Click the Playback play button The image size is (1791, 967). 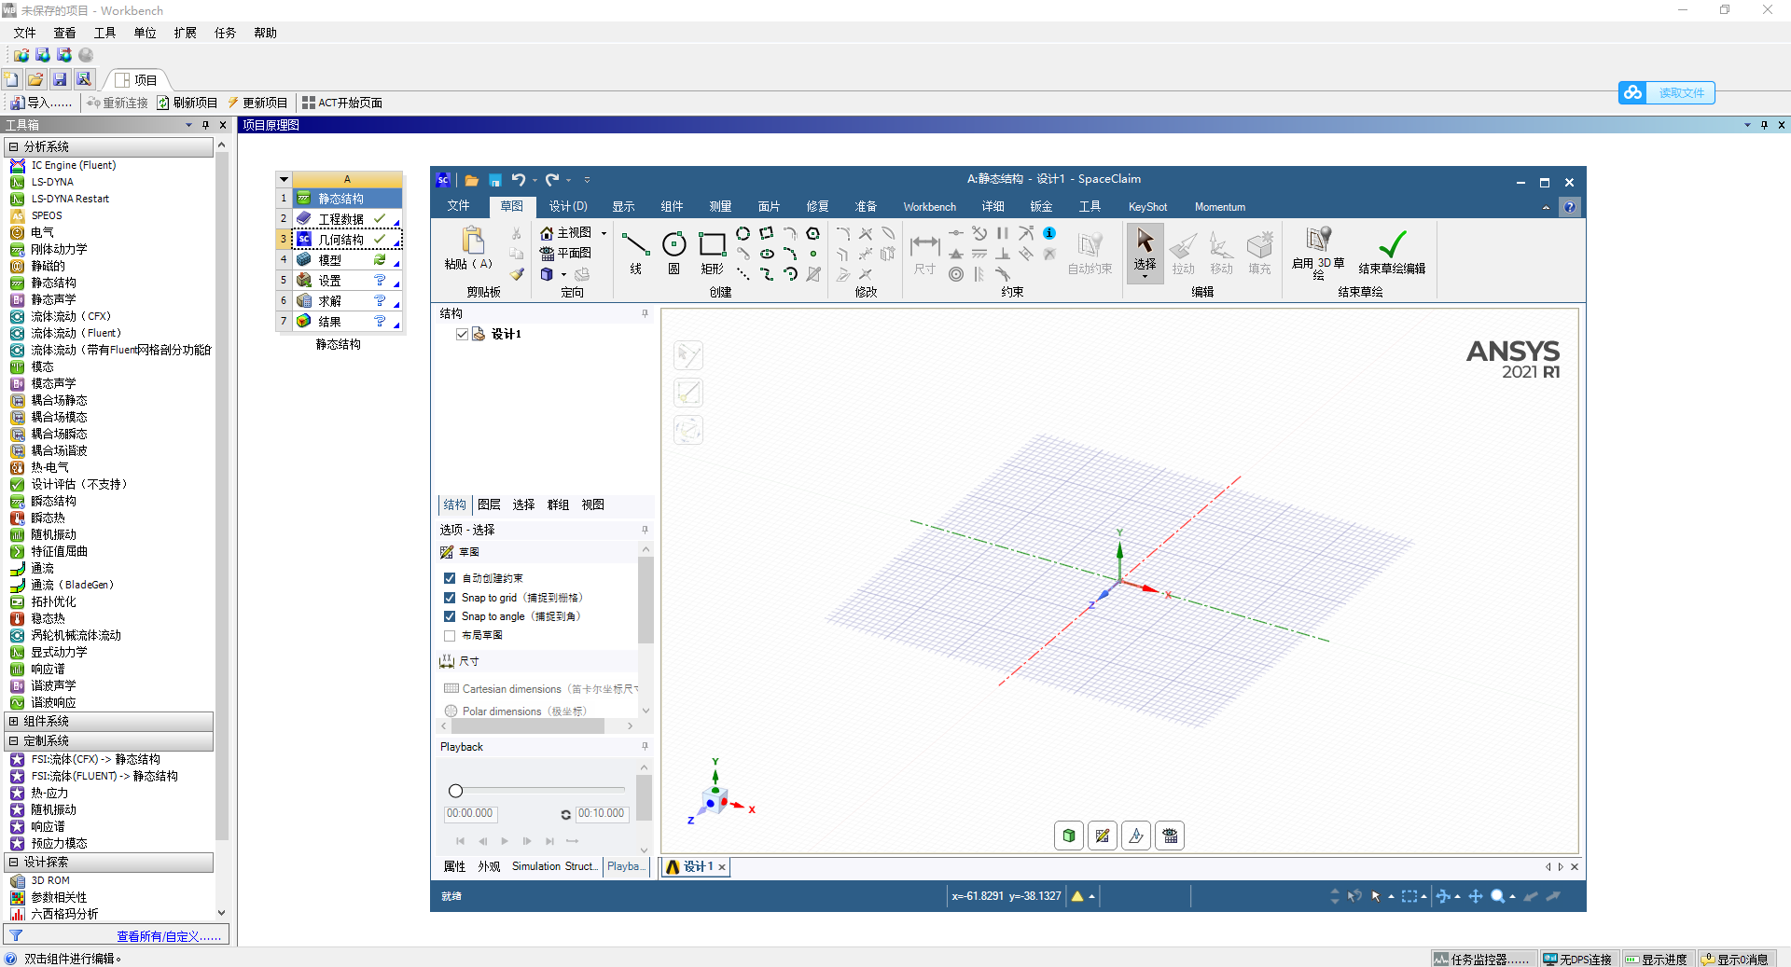505,841
